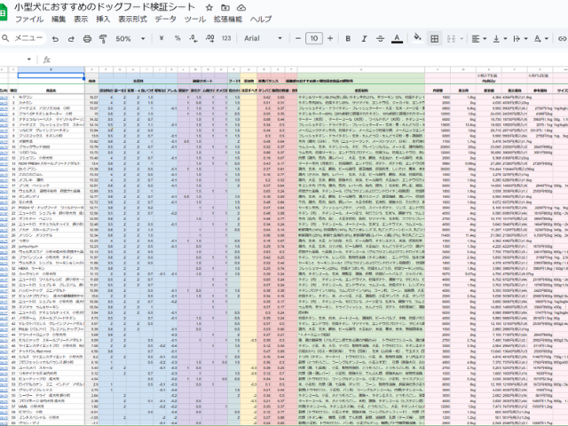The image size is (568, 426).
Task: Increase the font size with plus
Action: [x=330, y=38]
